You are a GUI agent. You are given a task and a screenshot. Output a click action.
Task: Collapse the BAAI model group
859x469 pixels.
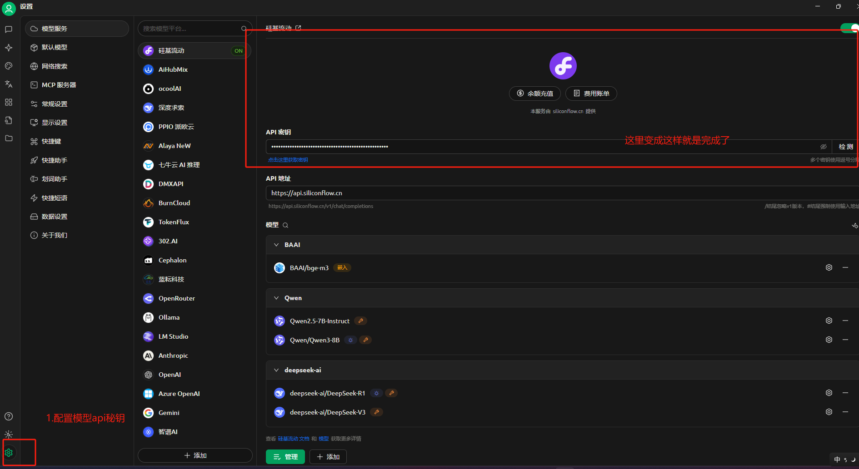pos(276,245)
